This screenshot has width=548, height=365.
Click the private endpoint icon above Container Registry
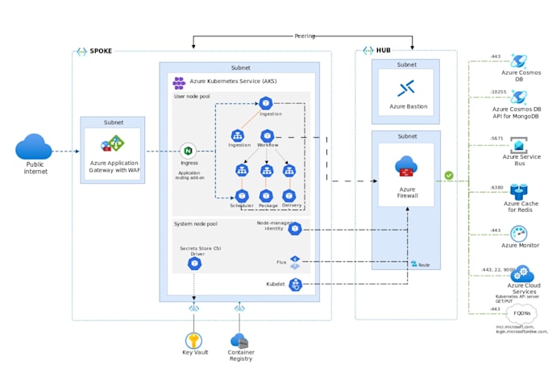click(x=239, y=308)
